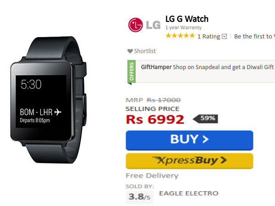The image size is (275, 206).
Task: Click the Shortlist text label
Action: pyautogui.click(x=145, y=51)
